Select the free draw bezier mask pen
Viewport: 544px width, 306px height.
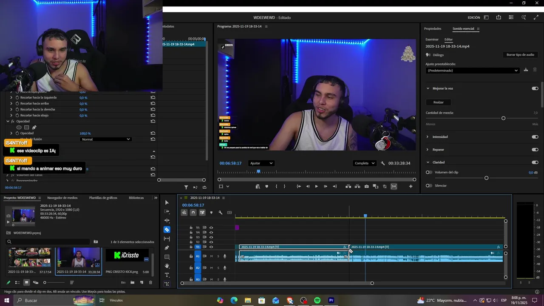(x=34, y=127)
